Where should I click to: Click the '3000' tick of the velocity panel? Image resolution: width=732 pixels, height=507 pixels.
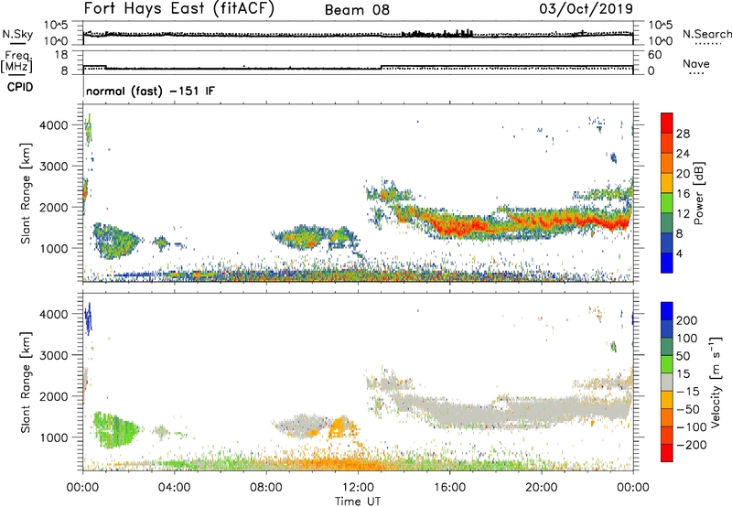53,355
